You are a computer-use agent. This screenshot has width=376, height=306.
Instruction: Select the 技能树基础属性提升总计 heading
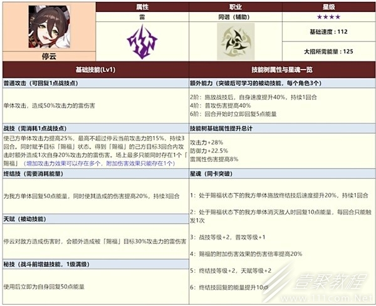pyautogui.click(x=282, y=129)
